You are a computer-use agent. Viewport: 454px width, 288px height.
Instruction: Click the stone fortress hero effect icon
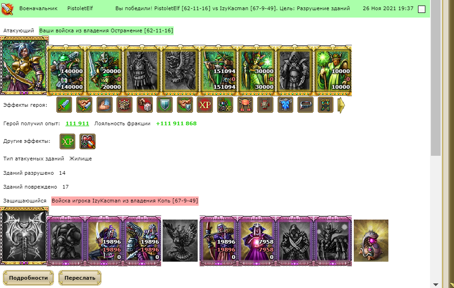click(124, 105)
